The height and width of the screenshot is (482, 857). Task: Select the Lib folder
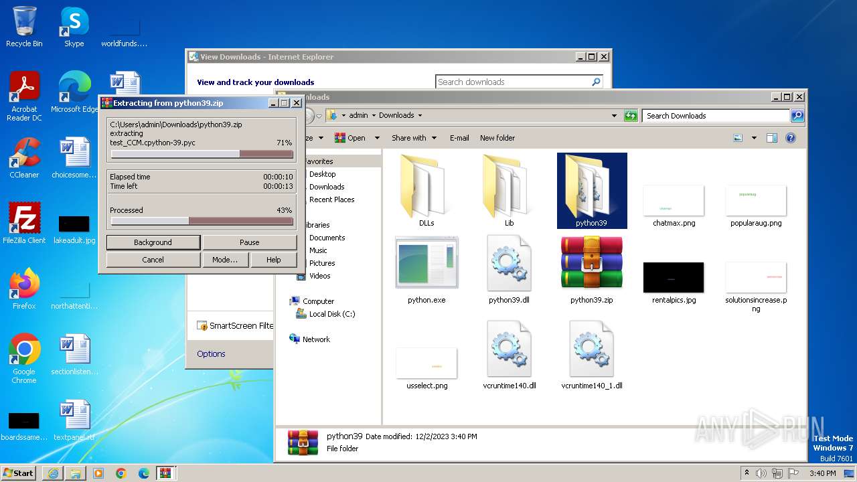click(x=509, y=191)
